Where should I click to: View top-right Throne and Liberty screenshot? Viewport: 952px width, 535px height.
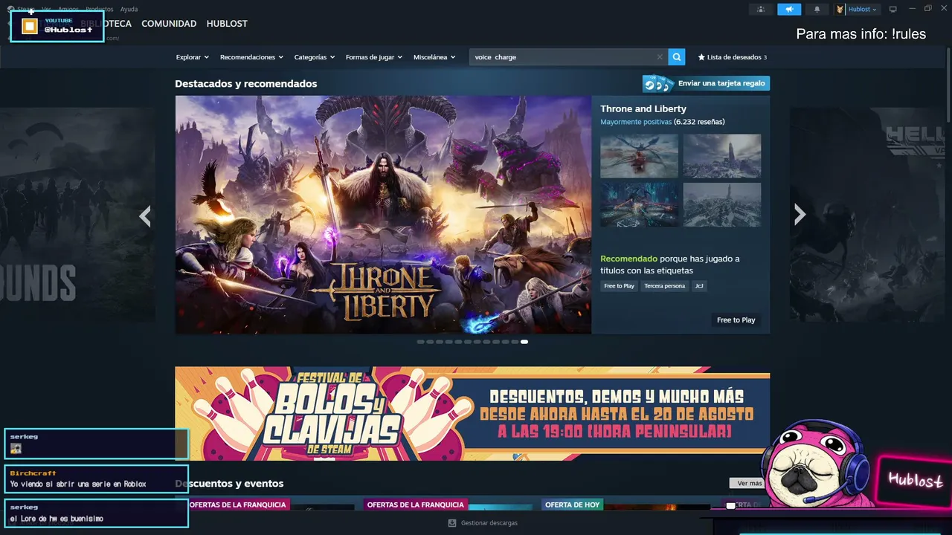[722, 156]
